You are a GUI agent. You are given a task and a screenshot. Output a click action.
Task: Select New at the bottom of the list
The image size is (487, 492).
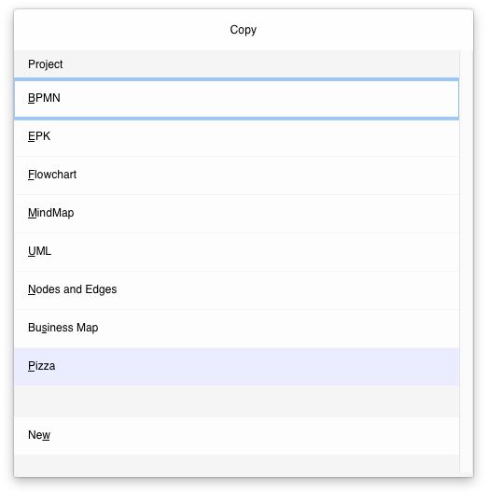(236, 436)
